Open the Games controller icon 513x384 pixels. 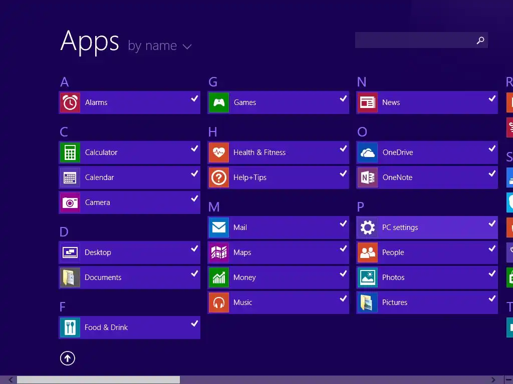(219, 102)
